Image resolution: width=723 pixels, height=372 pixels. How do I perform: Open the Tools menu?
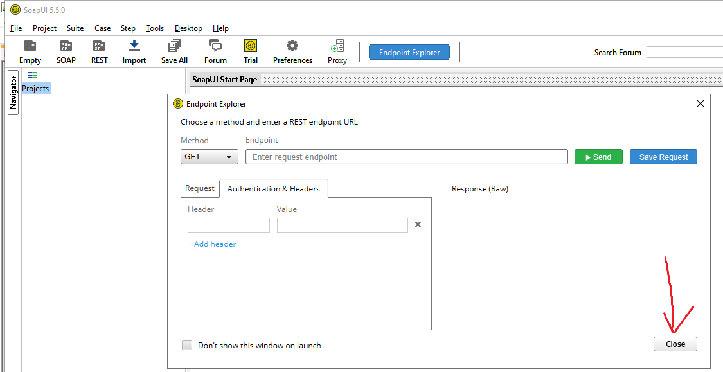[x=154, y=28]
